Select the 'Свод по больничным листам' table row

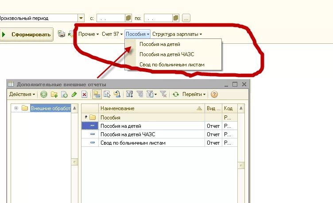[x=159, y=143]
